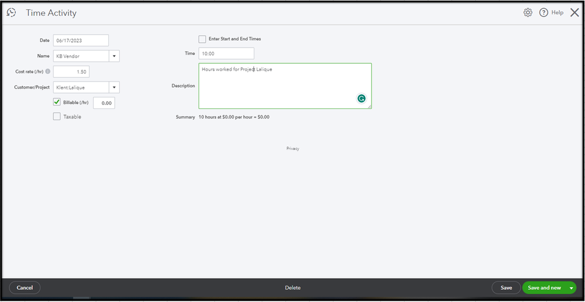Screen dimensions: 585x302
Task: Click the Help question mark icon
Action: click(543, 13)
